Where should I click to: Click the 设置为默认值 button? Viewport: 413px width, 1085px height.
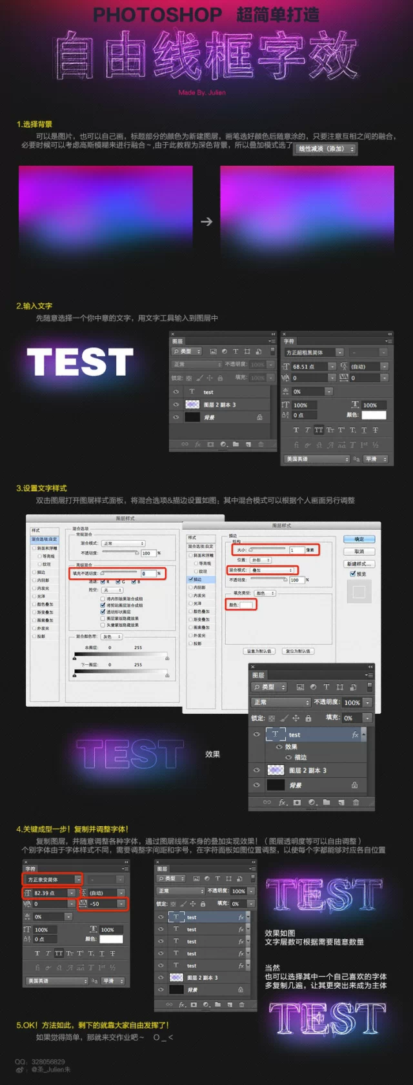(259, 651)
